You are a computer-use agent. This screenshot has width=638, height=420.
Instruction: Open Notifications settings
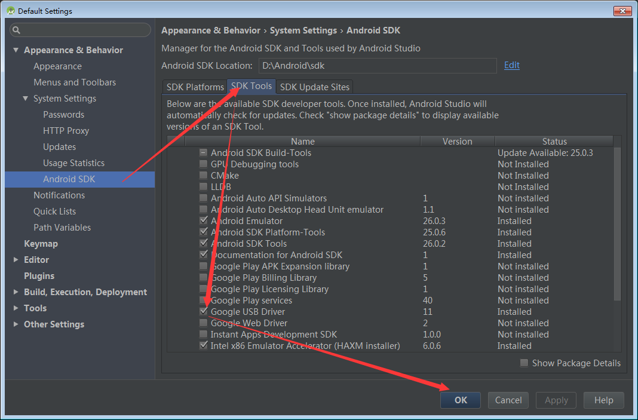(59, 195)
